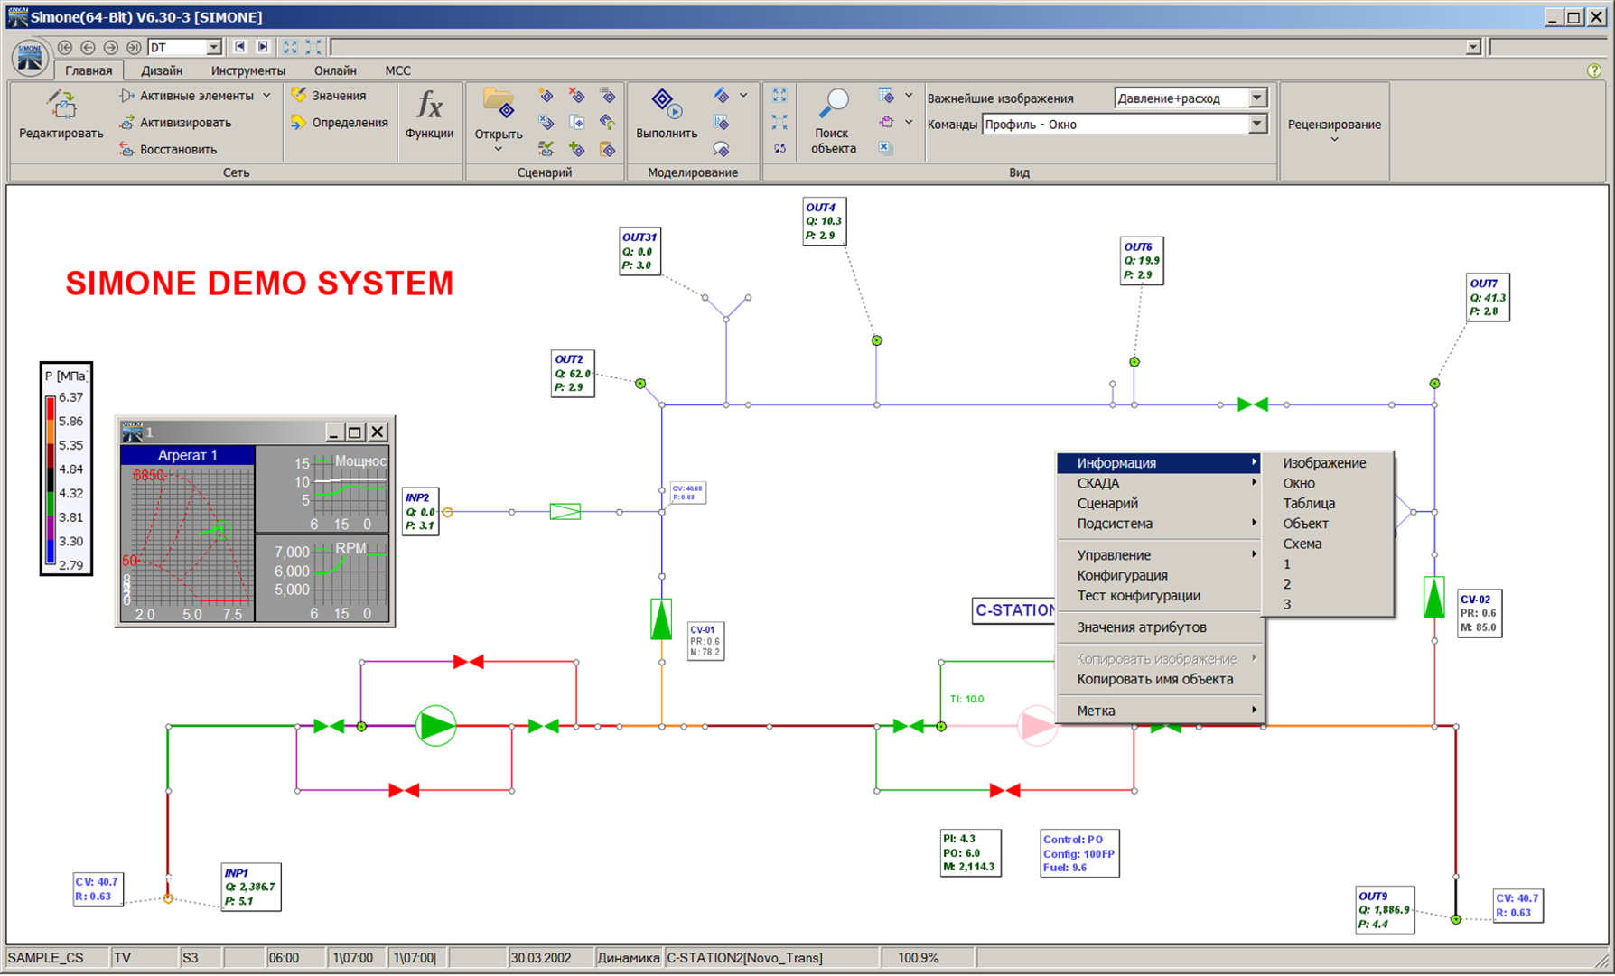The height and width of the screenshot is (976, 1615).
Task: Switch to the Дизайн tab
Action: [162, 70]
